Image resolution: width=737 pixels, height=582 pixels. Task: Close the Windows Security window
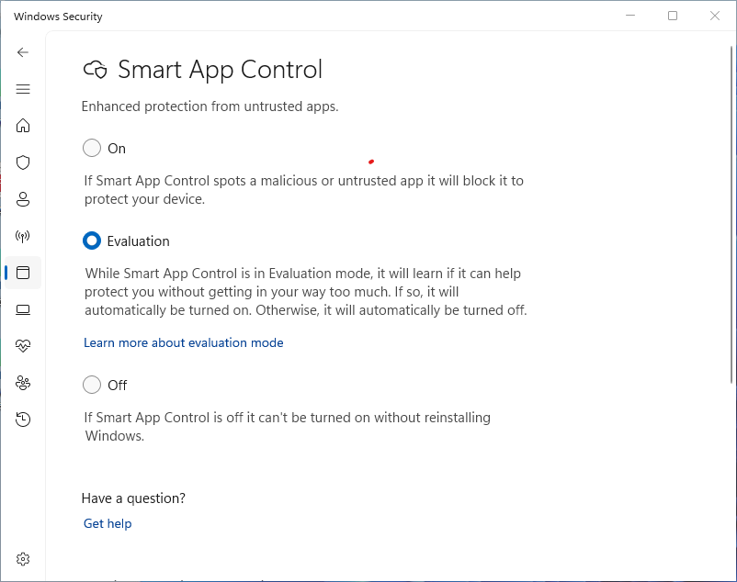coord(714,16)
